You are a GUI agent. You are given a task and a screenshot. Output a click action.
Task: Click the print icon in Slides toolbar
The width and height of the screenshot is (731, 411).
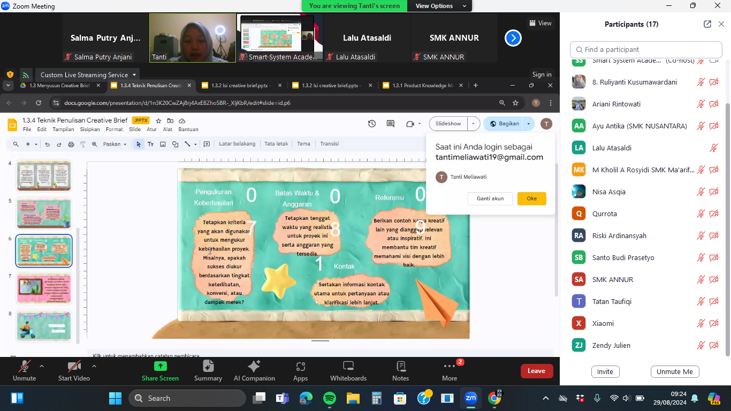[x=71, y=144]
